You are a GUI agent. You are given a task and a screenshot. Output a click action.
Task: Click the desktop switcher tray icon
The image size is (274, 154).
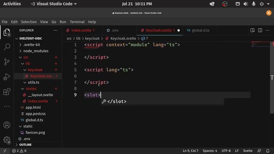(x=212, y=4)
